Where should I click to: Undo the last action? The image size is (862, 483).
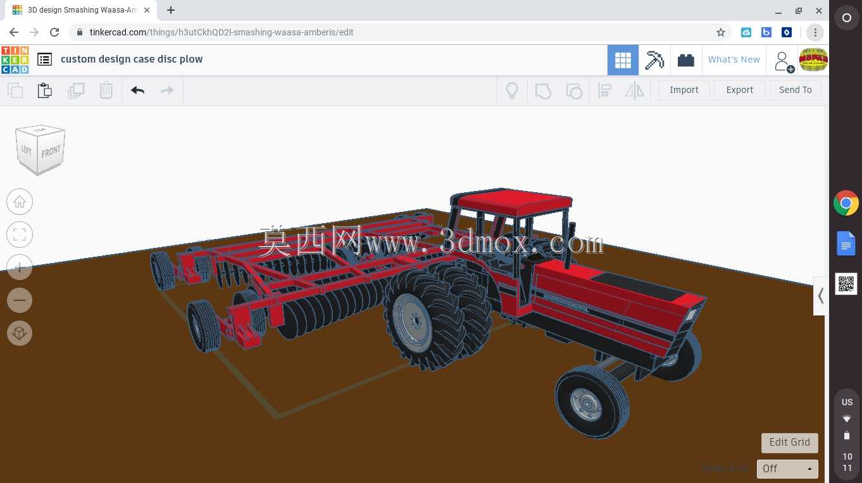click(x=138, y=90)
